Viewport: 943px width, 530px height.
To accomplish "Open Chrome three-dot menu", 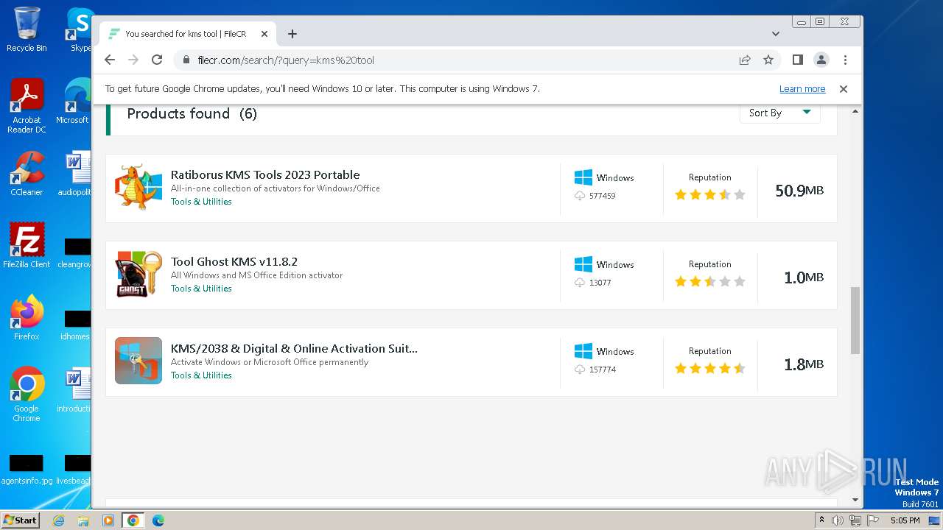I will [845, 60].
